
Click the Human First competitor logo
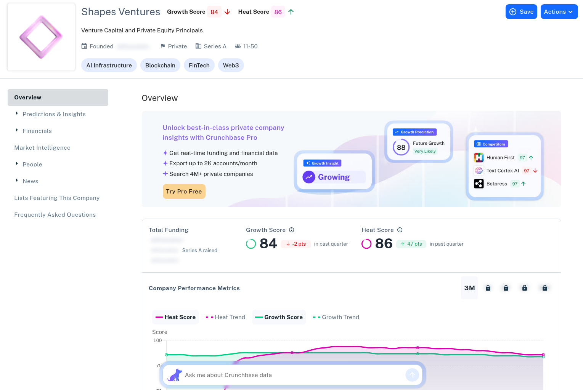click(479, 158)
